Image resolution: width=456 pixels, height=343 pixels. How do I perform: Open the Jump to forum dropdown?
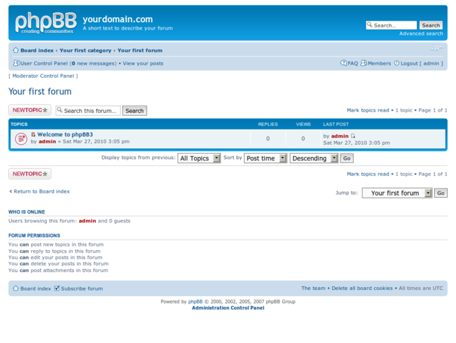point(397,194)
